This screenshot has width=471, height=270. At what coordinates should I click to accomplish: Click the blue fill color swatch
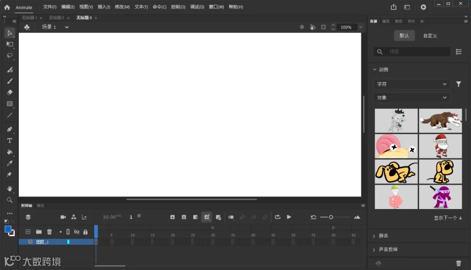click(x=8, y=229)
